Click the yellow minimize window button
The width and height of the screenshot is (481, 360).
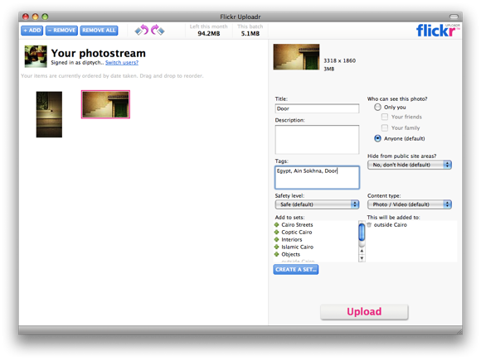pos(36,17)
